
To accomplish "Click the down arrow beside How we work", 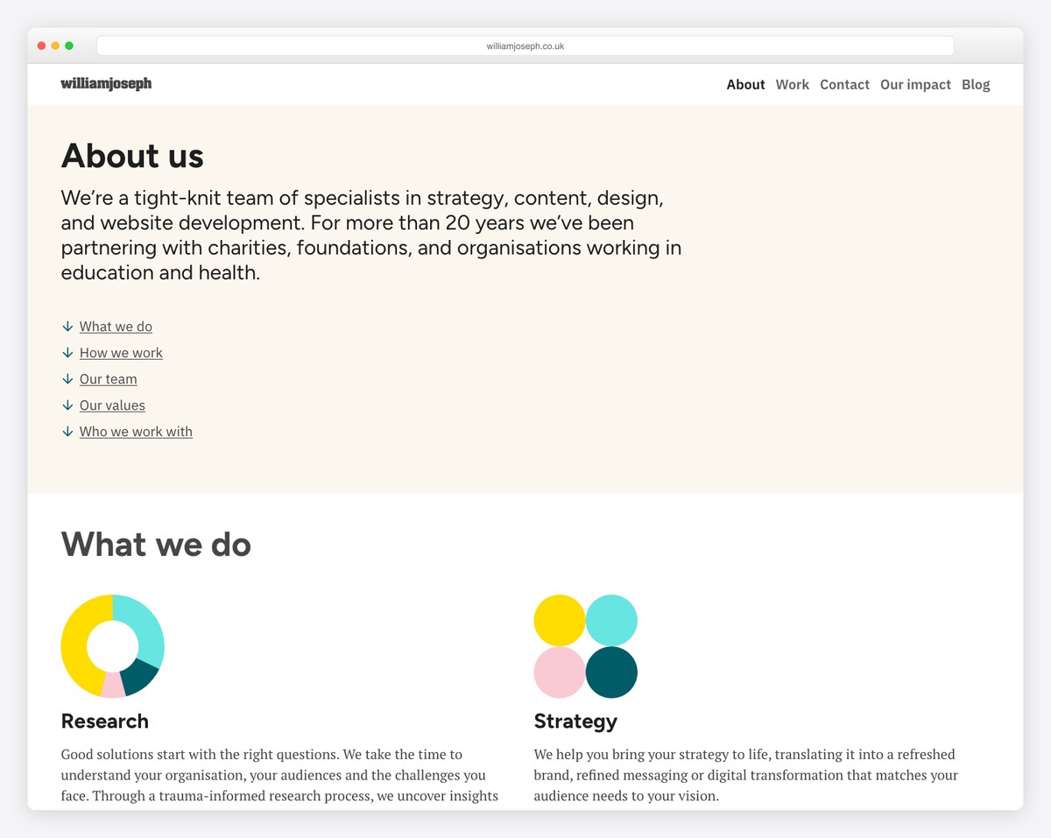I will (x=67, y=353).
